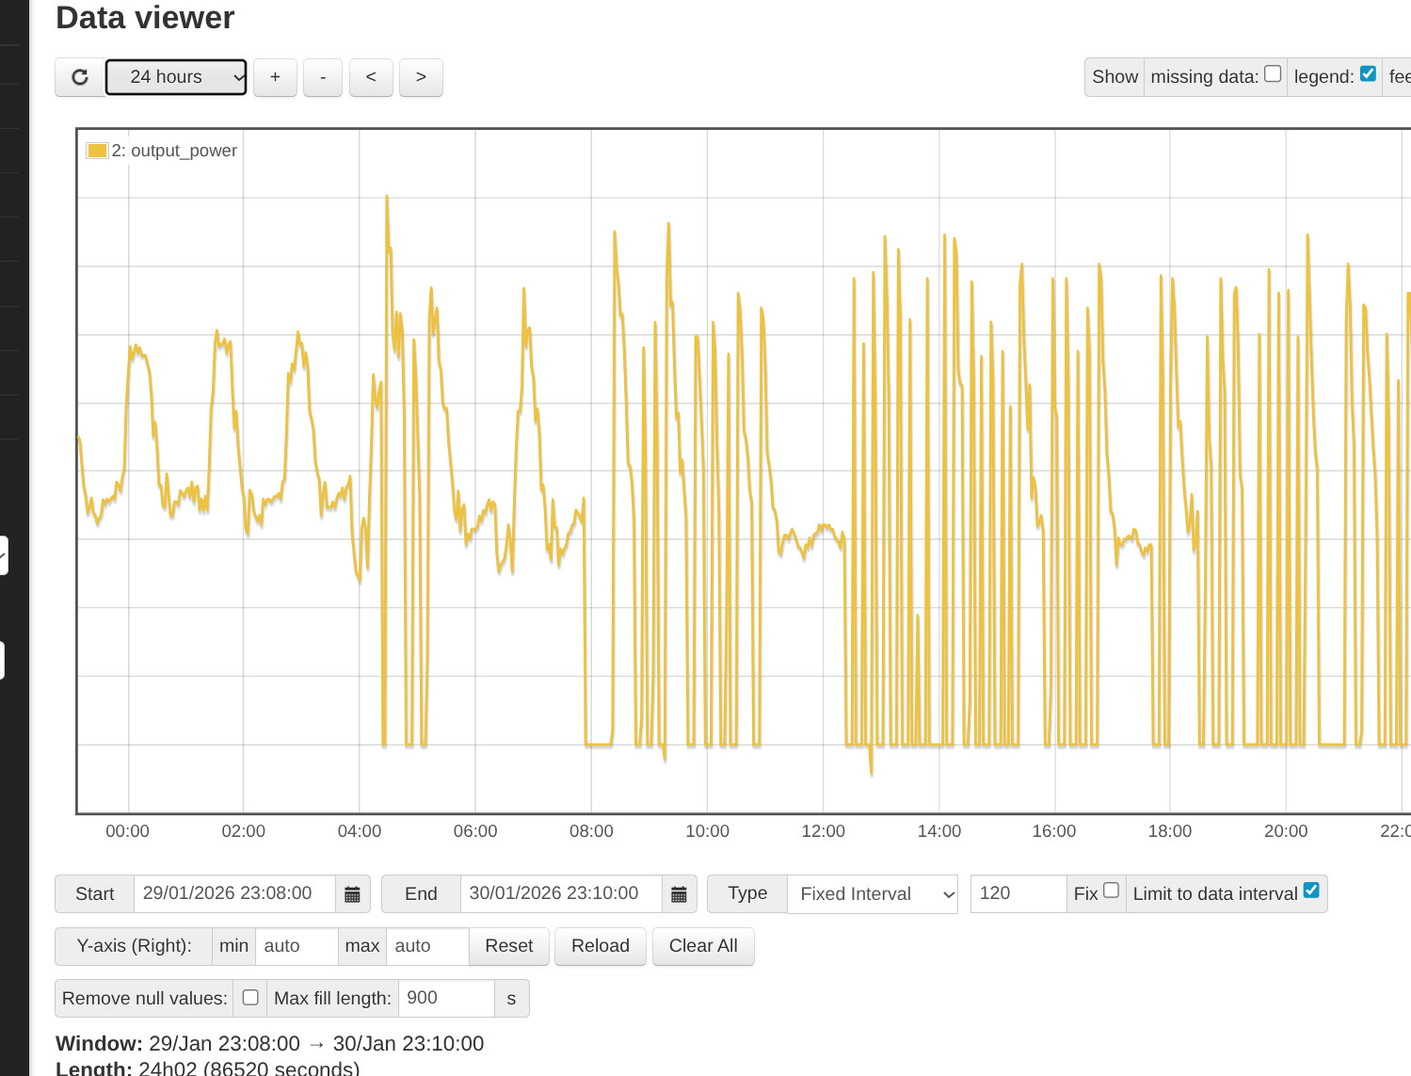Tick the Fix interval checkbox
1411x1076 pixels.
(1111, 892)
